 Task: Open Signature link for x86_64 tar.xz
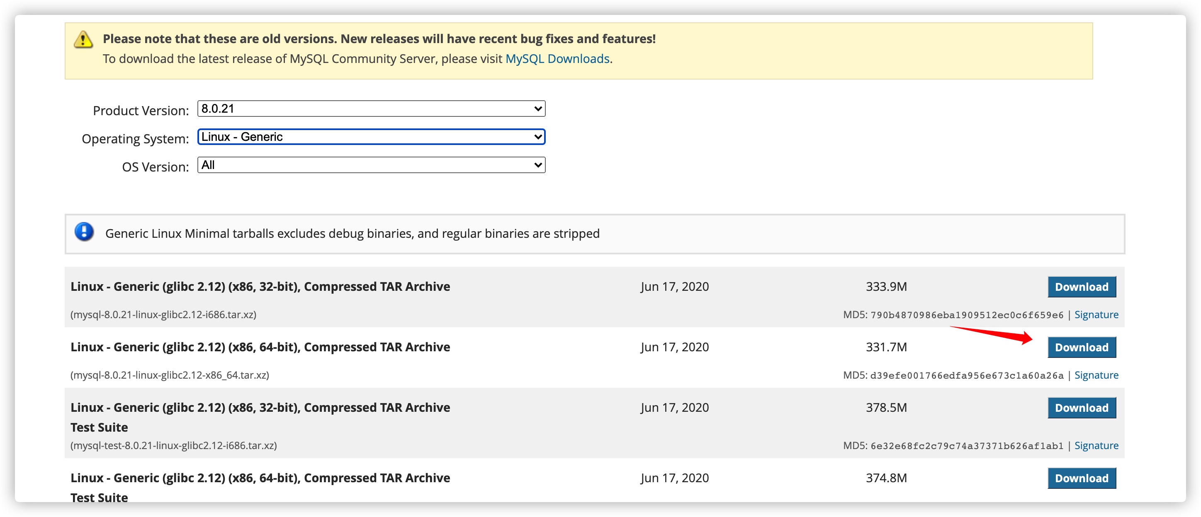click(1096, 375)
